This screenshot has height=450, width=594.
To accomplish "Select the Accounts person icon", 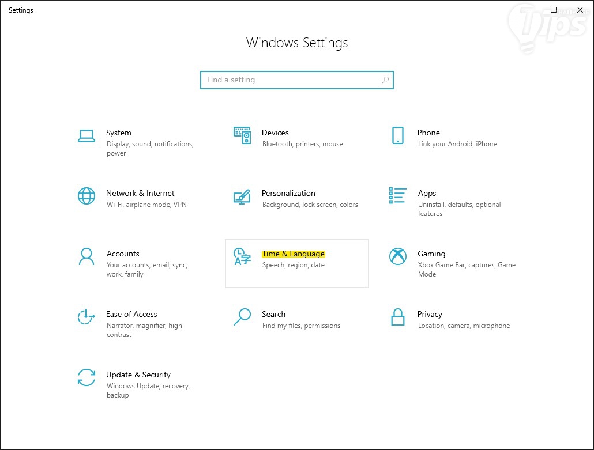I will pyautogui.click(x=87, y=256).
